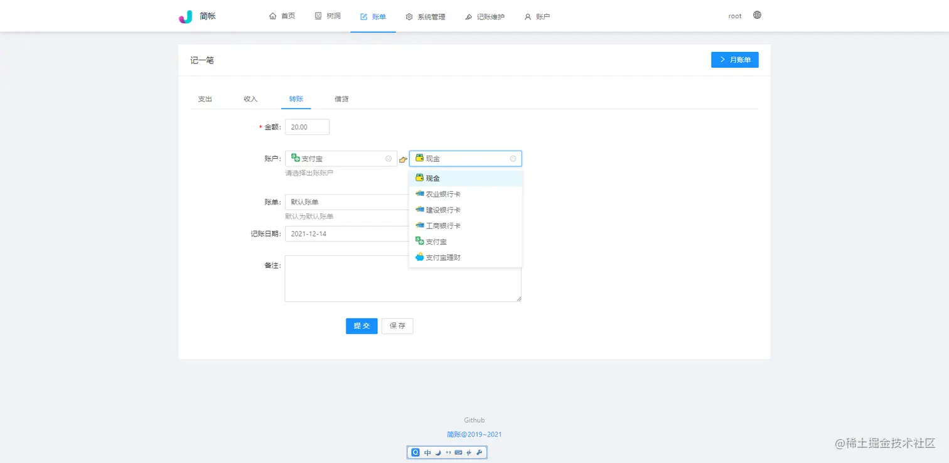Toggle the 中 Chinese input mode icon
Image resolution: width=949 pixels, height=463 pixels.
pos(427,452)
